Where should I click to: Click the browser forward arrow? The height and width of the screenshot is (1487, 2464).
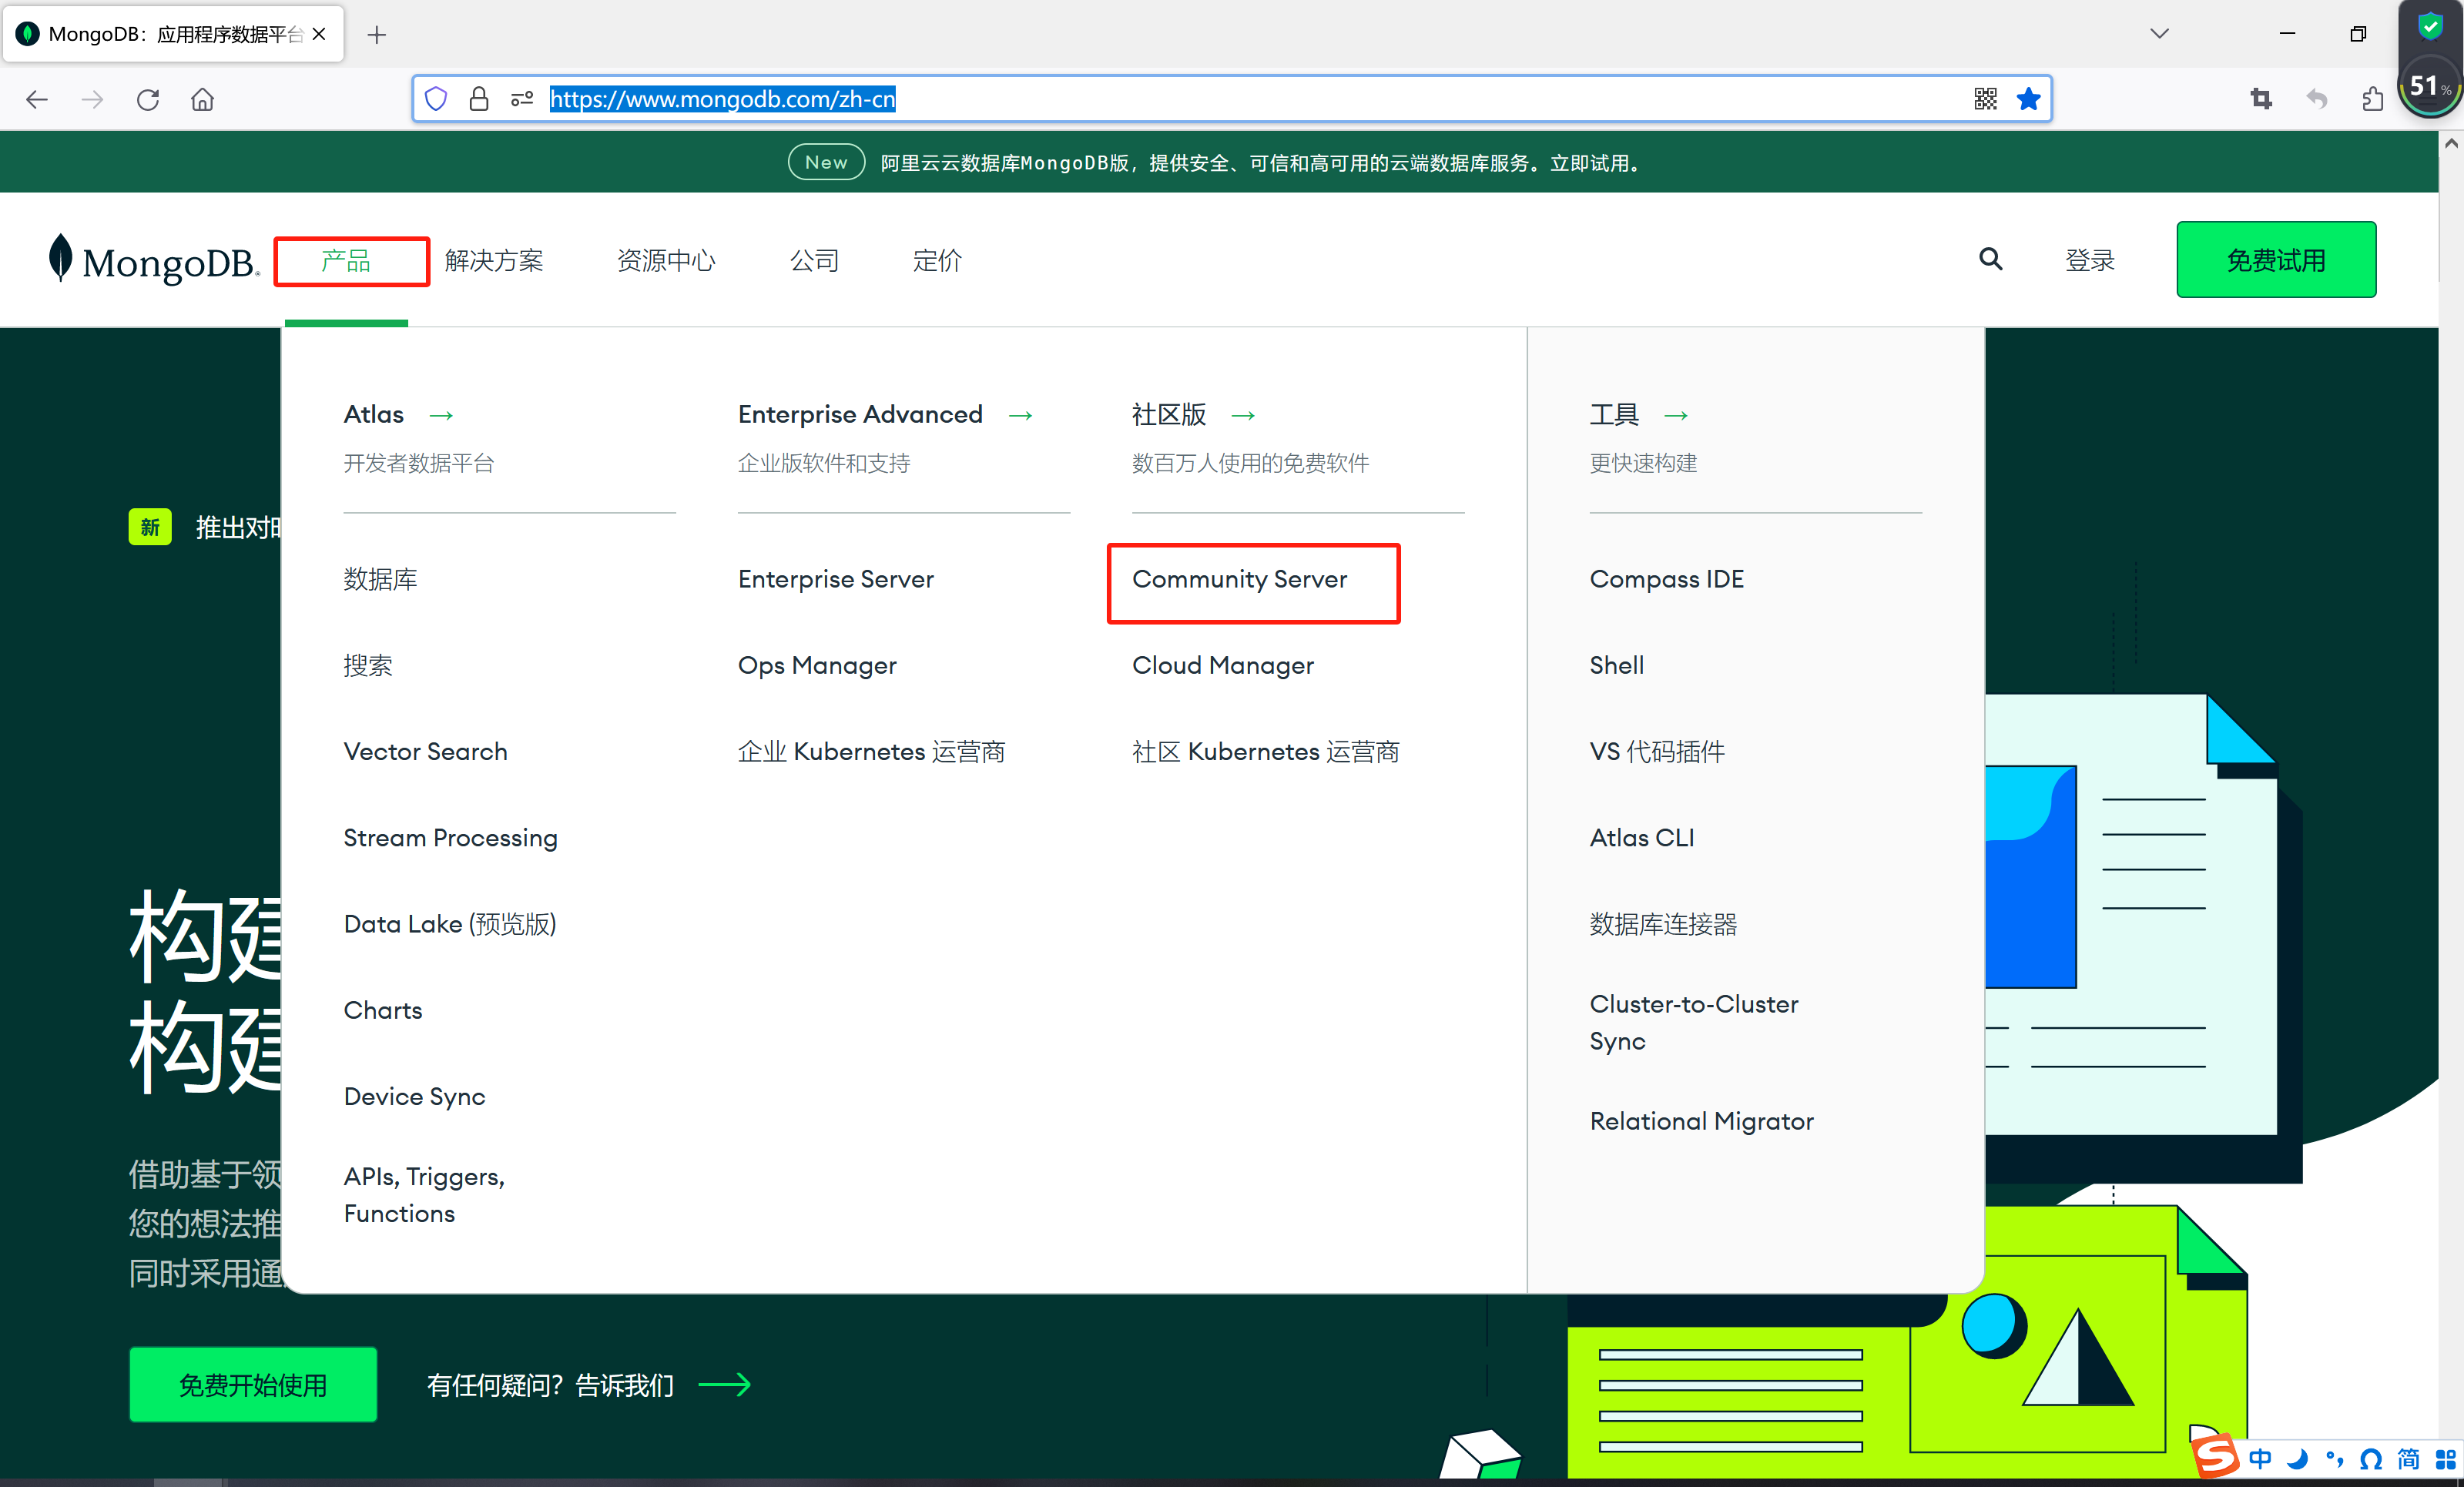coord(92,99)
